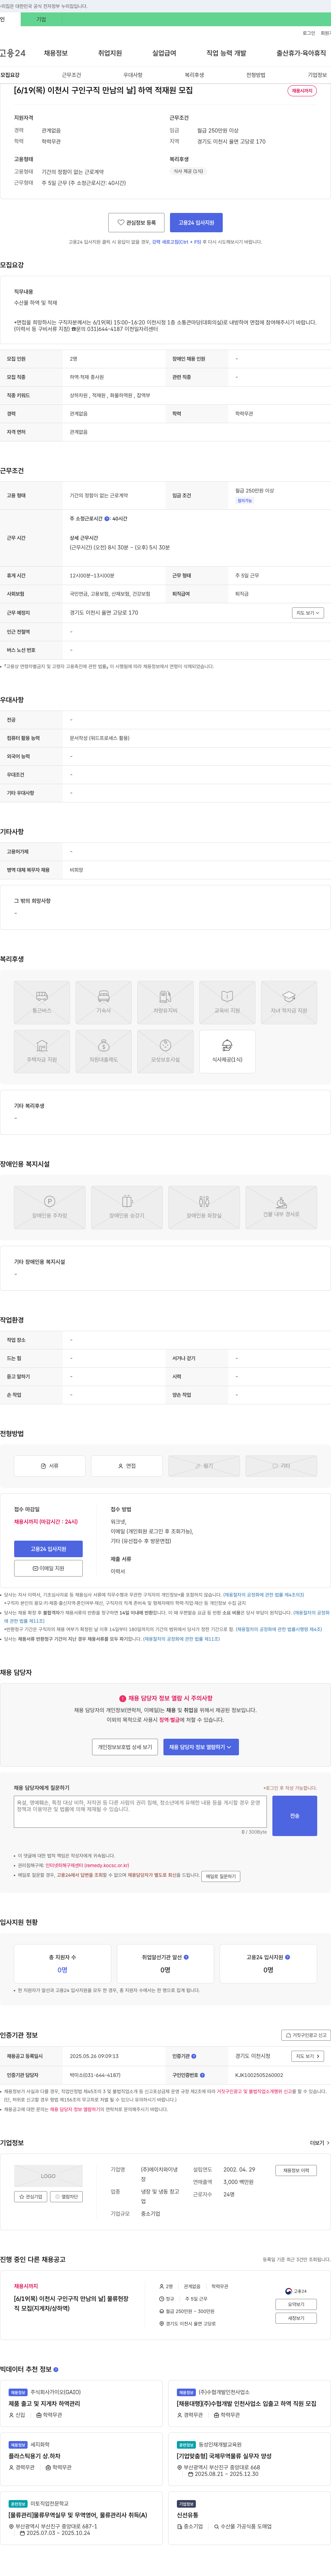This screenshot has width=331, height=2576.
Task: Expand 지도 보기 in 근무 예정지 row
Action: pyautogui.click(x=308, y=613)
